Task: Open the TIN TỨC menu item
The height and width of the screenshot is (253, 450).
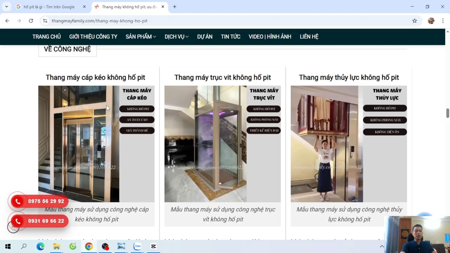Action: tap(230, 37)
